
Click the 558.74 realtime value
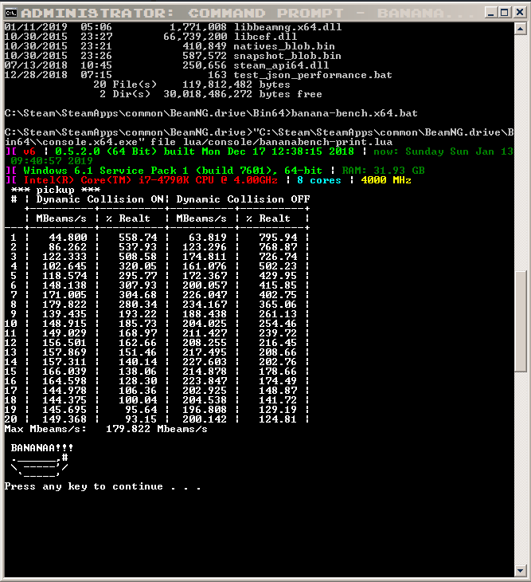tap(138, 238)
